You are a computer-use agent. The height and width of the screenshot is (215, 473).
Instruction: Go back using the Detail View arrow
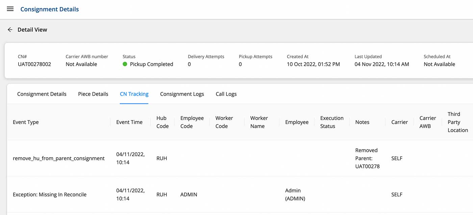point(10,30)
